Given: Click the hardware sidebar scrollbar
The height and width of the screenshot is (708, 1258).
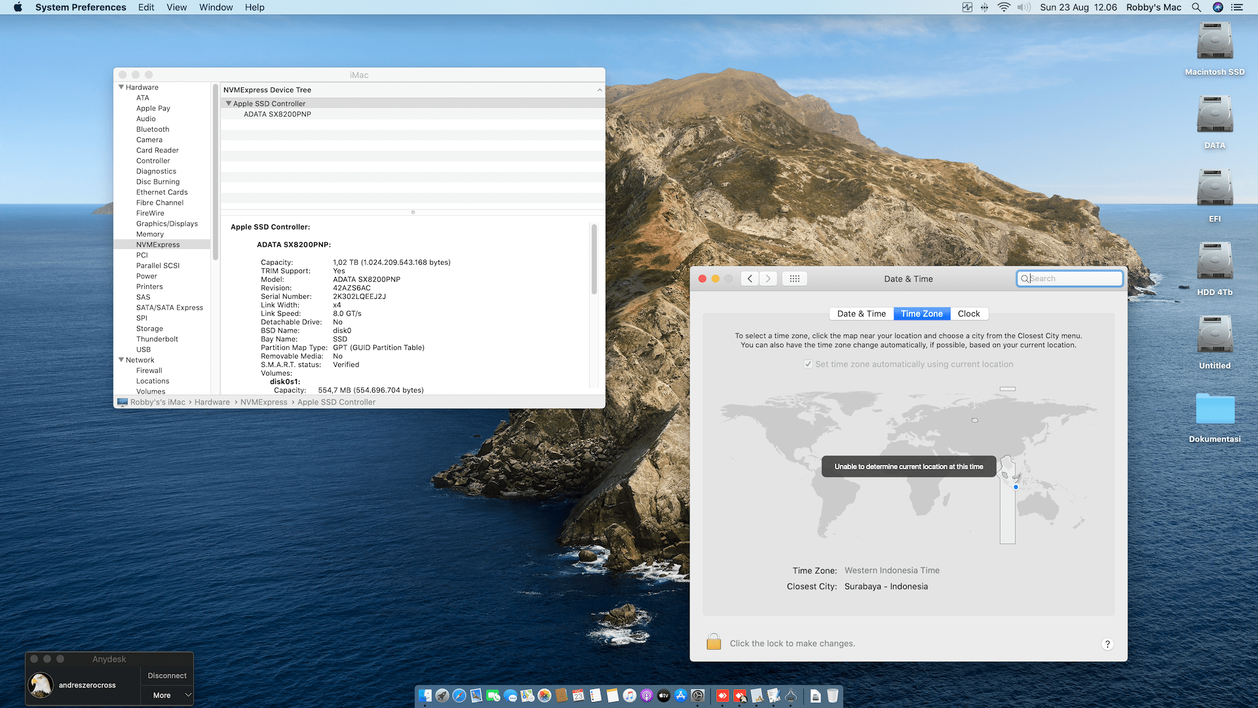Looking at the screenshot, I should point(215,172).
